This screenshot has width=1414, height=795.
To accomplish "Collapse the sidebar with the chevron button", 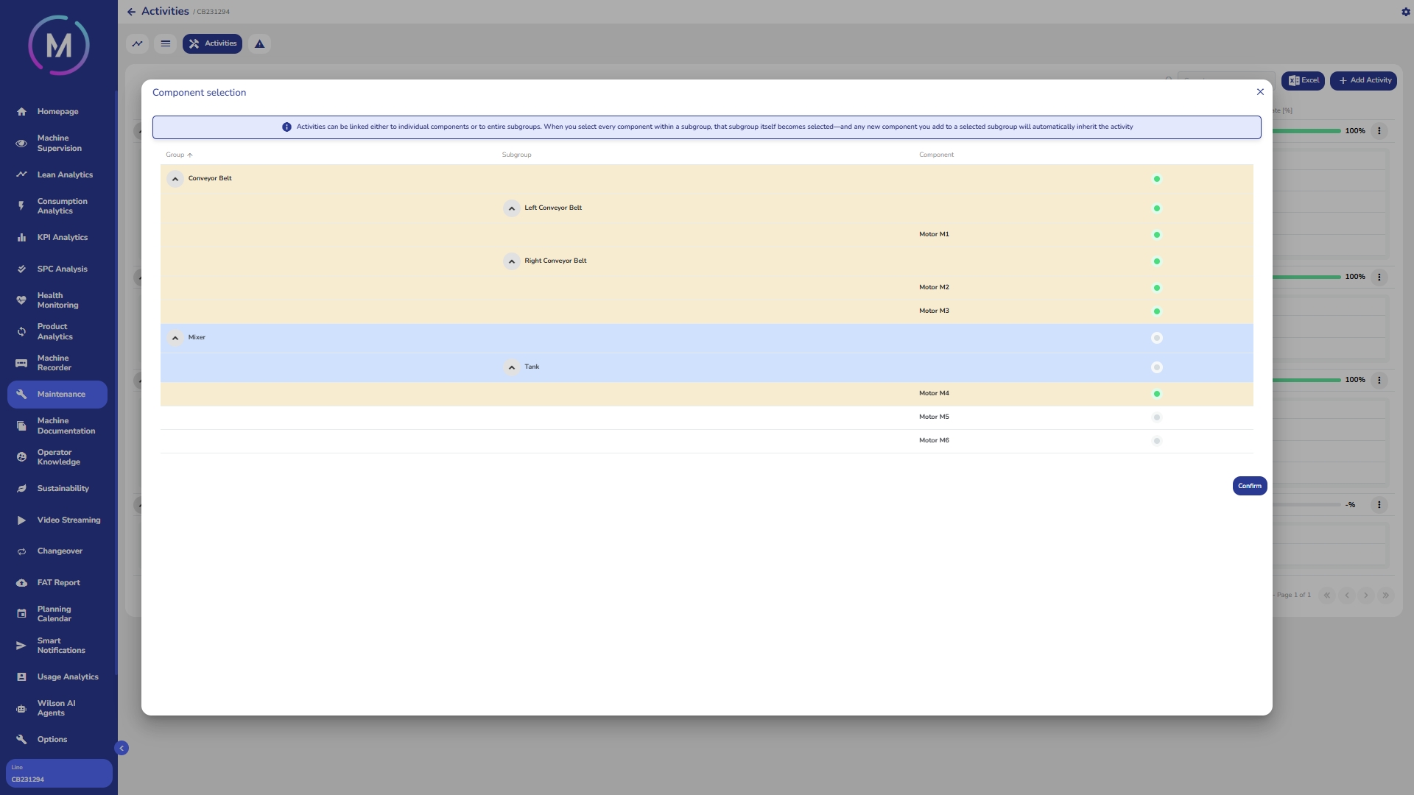I will [x=122, y=749].
